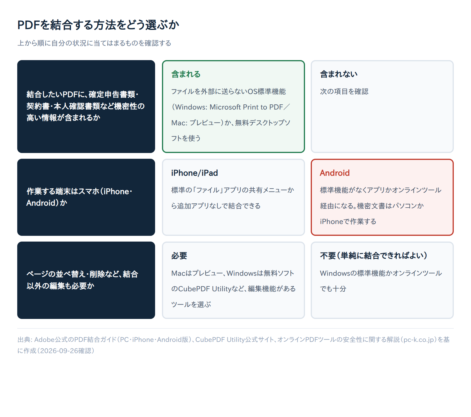Click the text '標準の「ファイル」アプリの共有メニューか'

(233, 190)
